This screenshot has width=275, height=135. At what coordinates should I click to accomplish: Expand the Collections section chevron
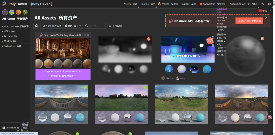(x=2, y=46)
